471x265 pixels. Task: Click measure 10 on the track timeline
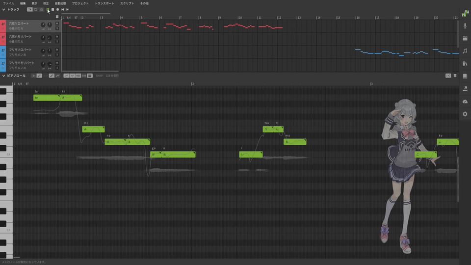(240, 18)
